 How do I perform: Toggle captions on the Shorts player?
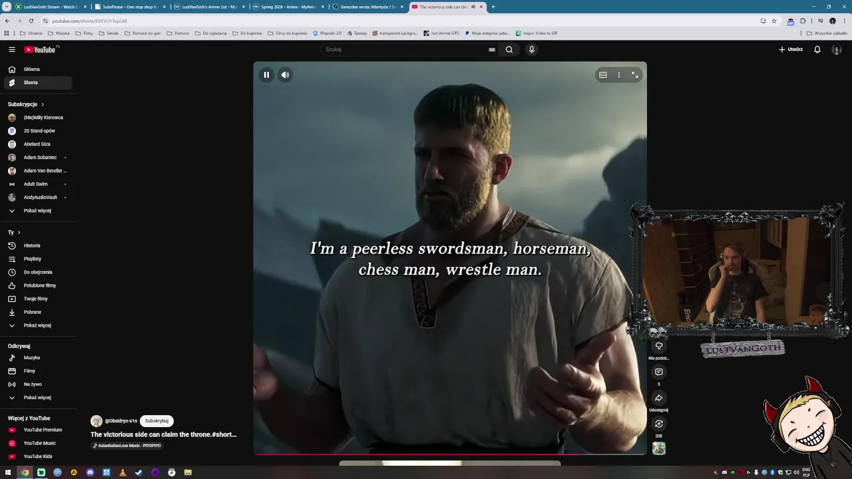coord(603,75)
